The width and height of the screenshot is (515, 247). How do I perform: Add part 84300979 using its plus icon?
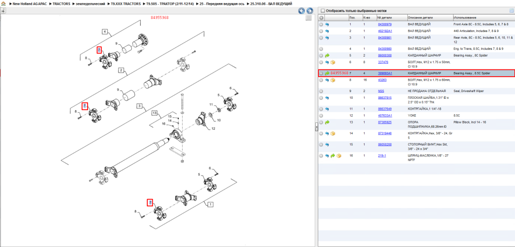tap(321, 24)
